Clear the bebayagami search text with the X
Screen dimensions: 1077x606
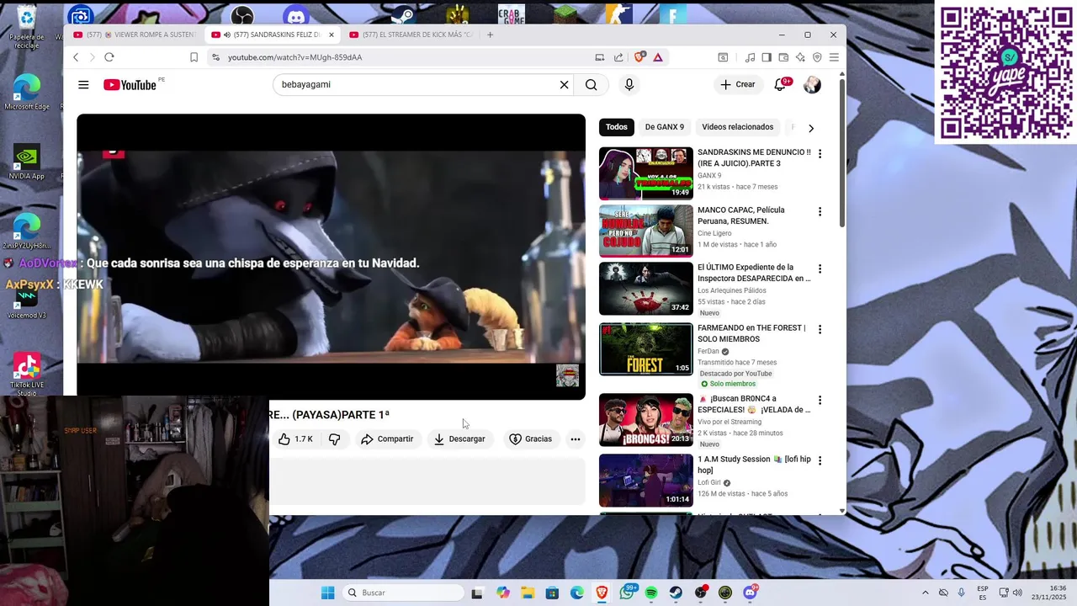click(x=565, y=84)
